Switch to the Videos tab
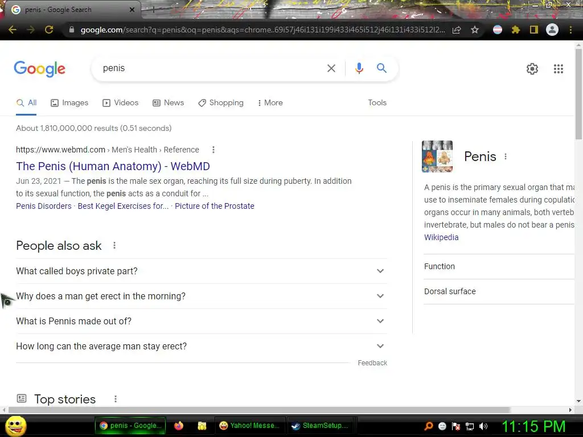 121,103
